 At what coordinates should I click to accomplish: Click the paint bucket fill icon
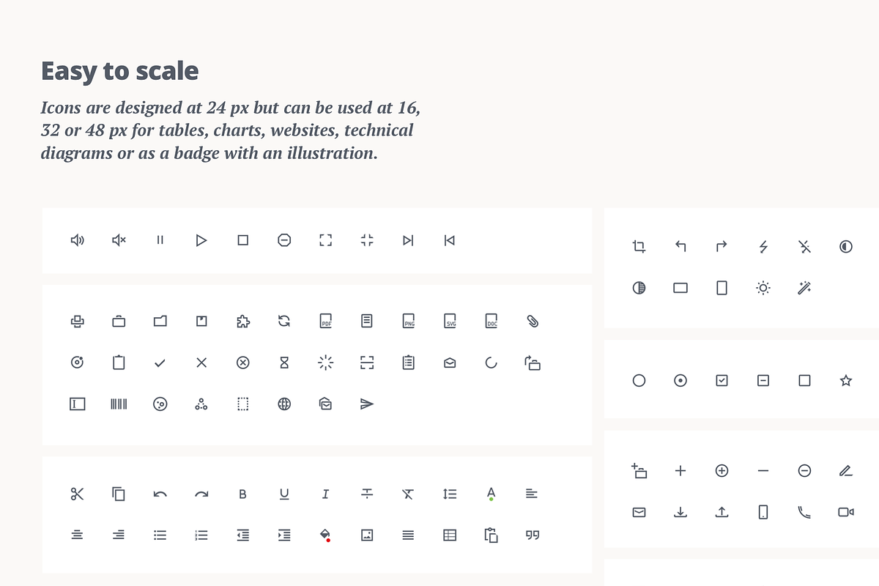(326, 535)
